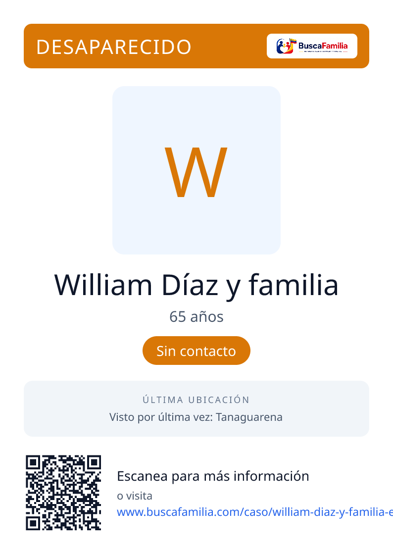Image resolution: width=393 pixels, height=556 pixels.
Task: Click the heart-family emblem in the logo
Action: pyautogui.click(x=286, y=46)
